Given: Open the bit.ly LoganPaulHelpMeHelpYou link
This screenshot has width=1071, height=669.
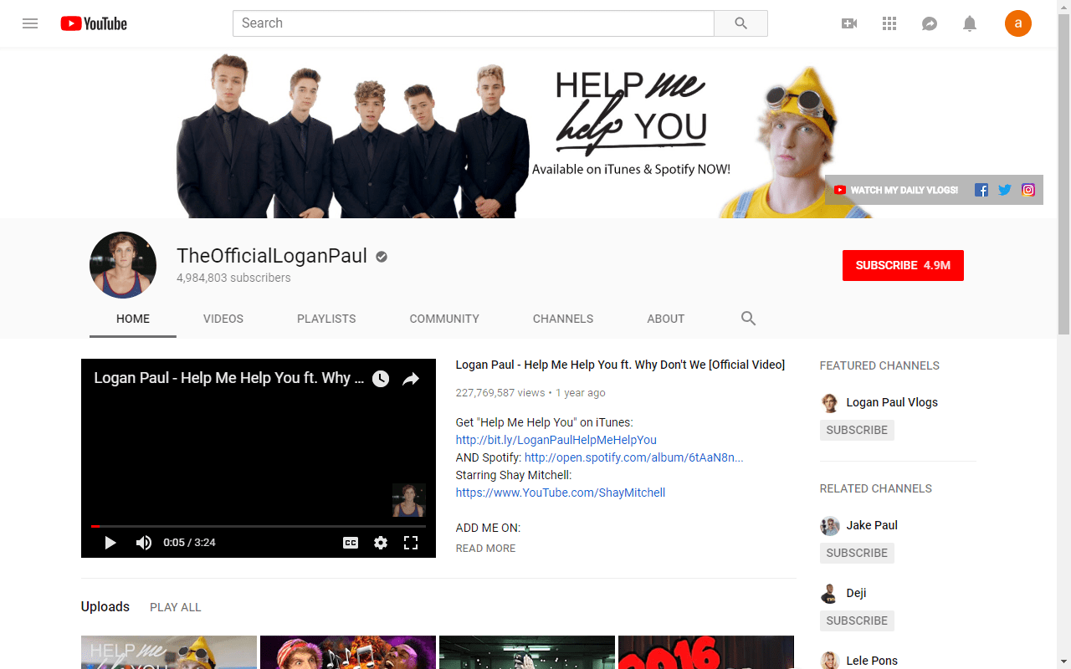Looking at the screenshot, I should click(556, 440).
